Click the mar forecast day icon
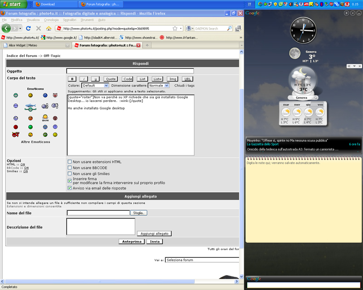This screenshot has width=363, height=290. pyautogui.click(x=286, y=112)
